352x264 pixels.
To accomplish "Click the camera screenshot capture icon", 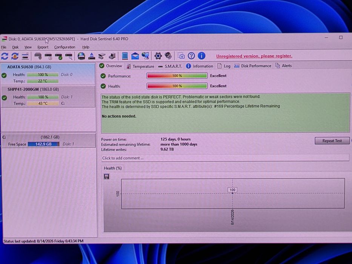I will point(181,56).
